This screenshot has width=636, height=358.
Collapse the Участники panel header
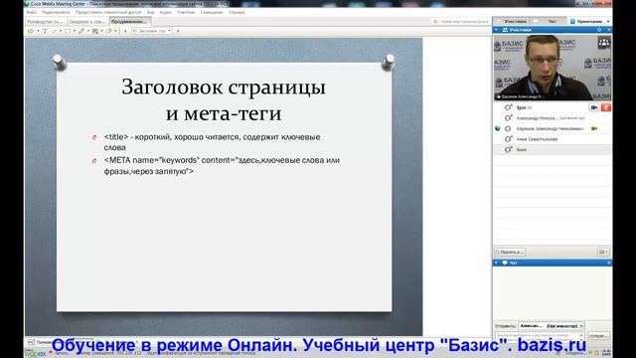[496, 30]
